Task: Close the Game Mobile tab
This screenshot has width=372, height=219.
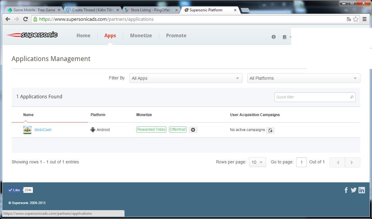Action: 59,10
